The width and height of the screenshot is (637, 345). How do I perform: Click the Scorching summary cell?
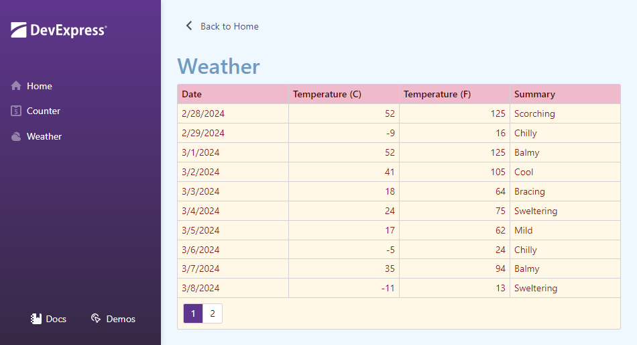click(x=565, y=113)
